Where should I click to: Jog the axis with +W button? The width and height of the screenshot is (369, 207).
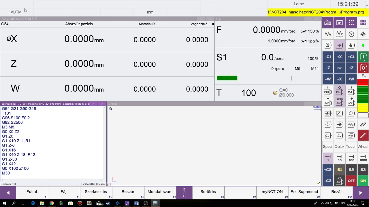pyautogui.click(x=351, y=79)
